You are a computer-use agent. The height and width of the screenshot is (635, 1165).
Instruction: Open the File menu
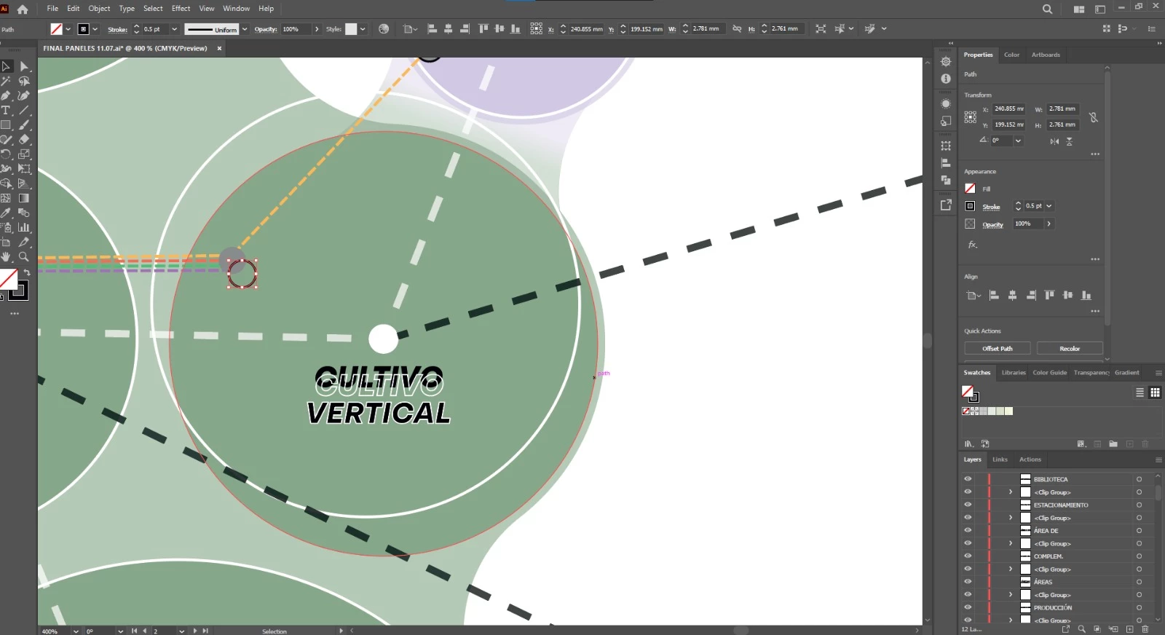click(x=52, y=9)
